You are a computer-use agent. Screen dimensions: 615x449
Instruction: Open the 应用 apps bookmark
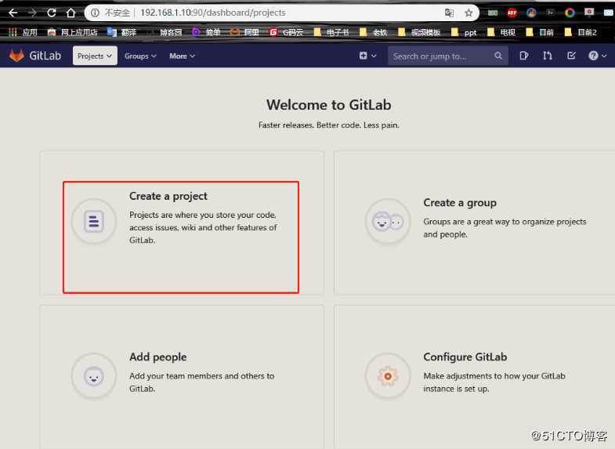point(23,32)
